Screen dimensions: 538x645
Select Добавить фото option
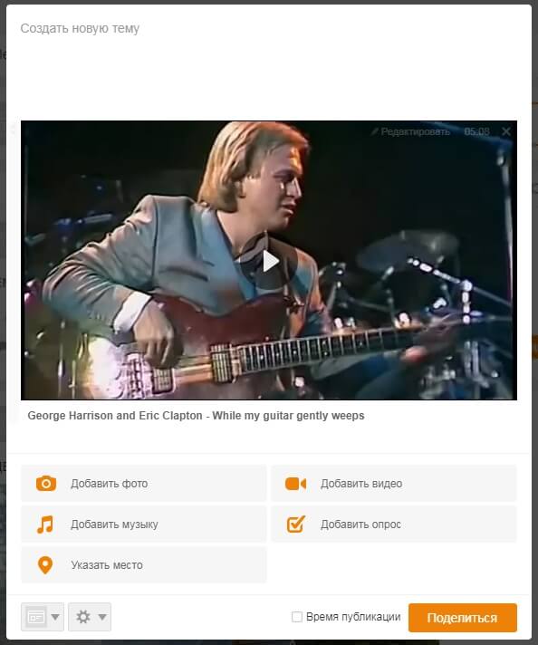(143, 484)
